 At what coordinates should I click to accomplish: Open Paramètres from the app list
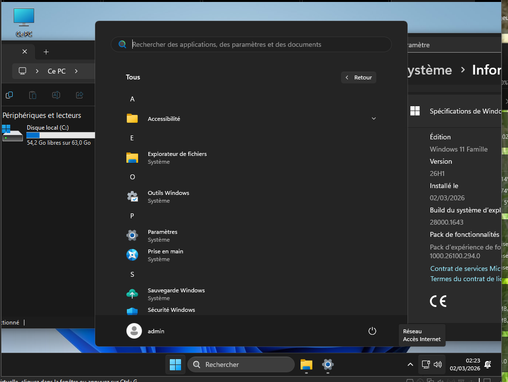point(251,235)
